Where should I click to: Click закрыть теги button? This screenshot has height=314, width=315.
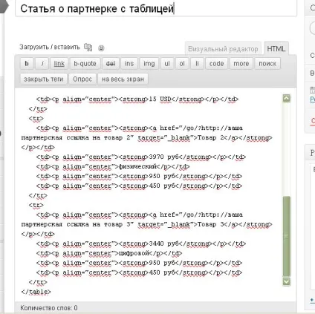43,79
